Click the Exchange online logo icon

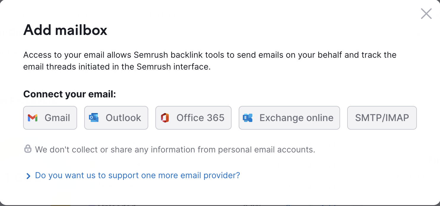[248, 118]
